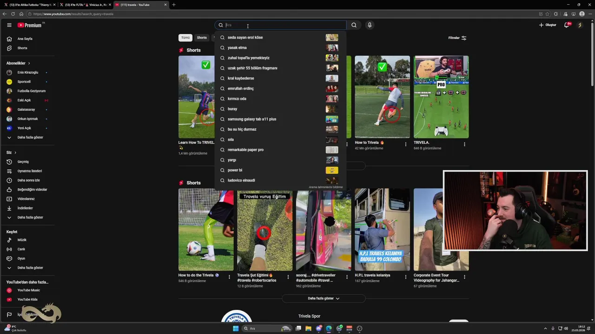Open the Windows Start button

tap(236, 328)
